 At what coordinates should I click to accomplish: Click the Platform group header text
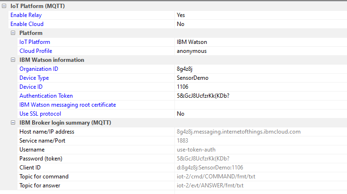31,33
